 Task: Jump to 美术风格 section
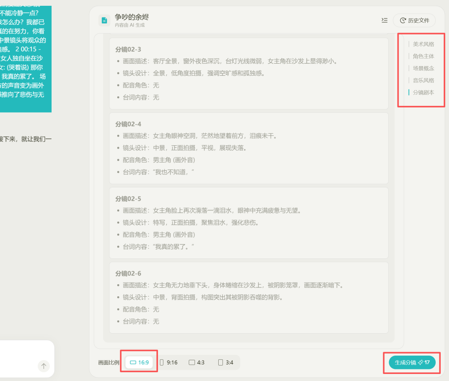(x=423, y=44)
